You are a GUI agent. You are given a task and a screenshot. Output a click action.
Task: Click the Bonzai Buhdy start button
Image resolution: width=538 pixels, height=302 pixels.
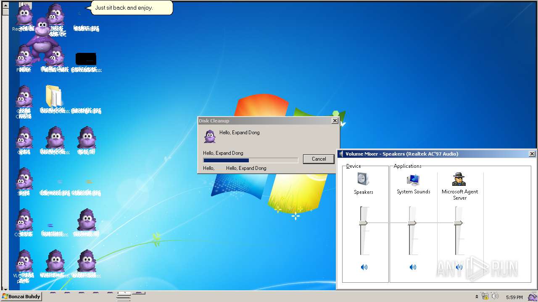coord(21,297)
